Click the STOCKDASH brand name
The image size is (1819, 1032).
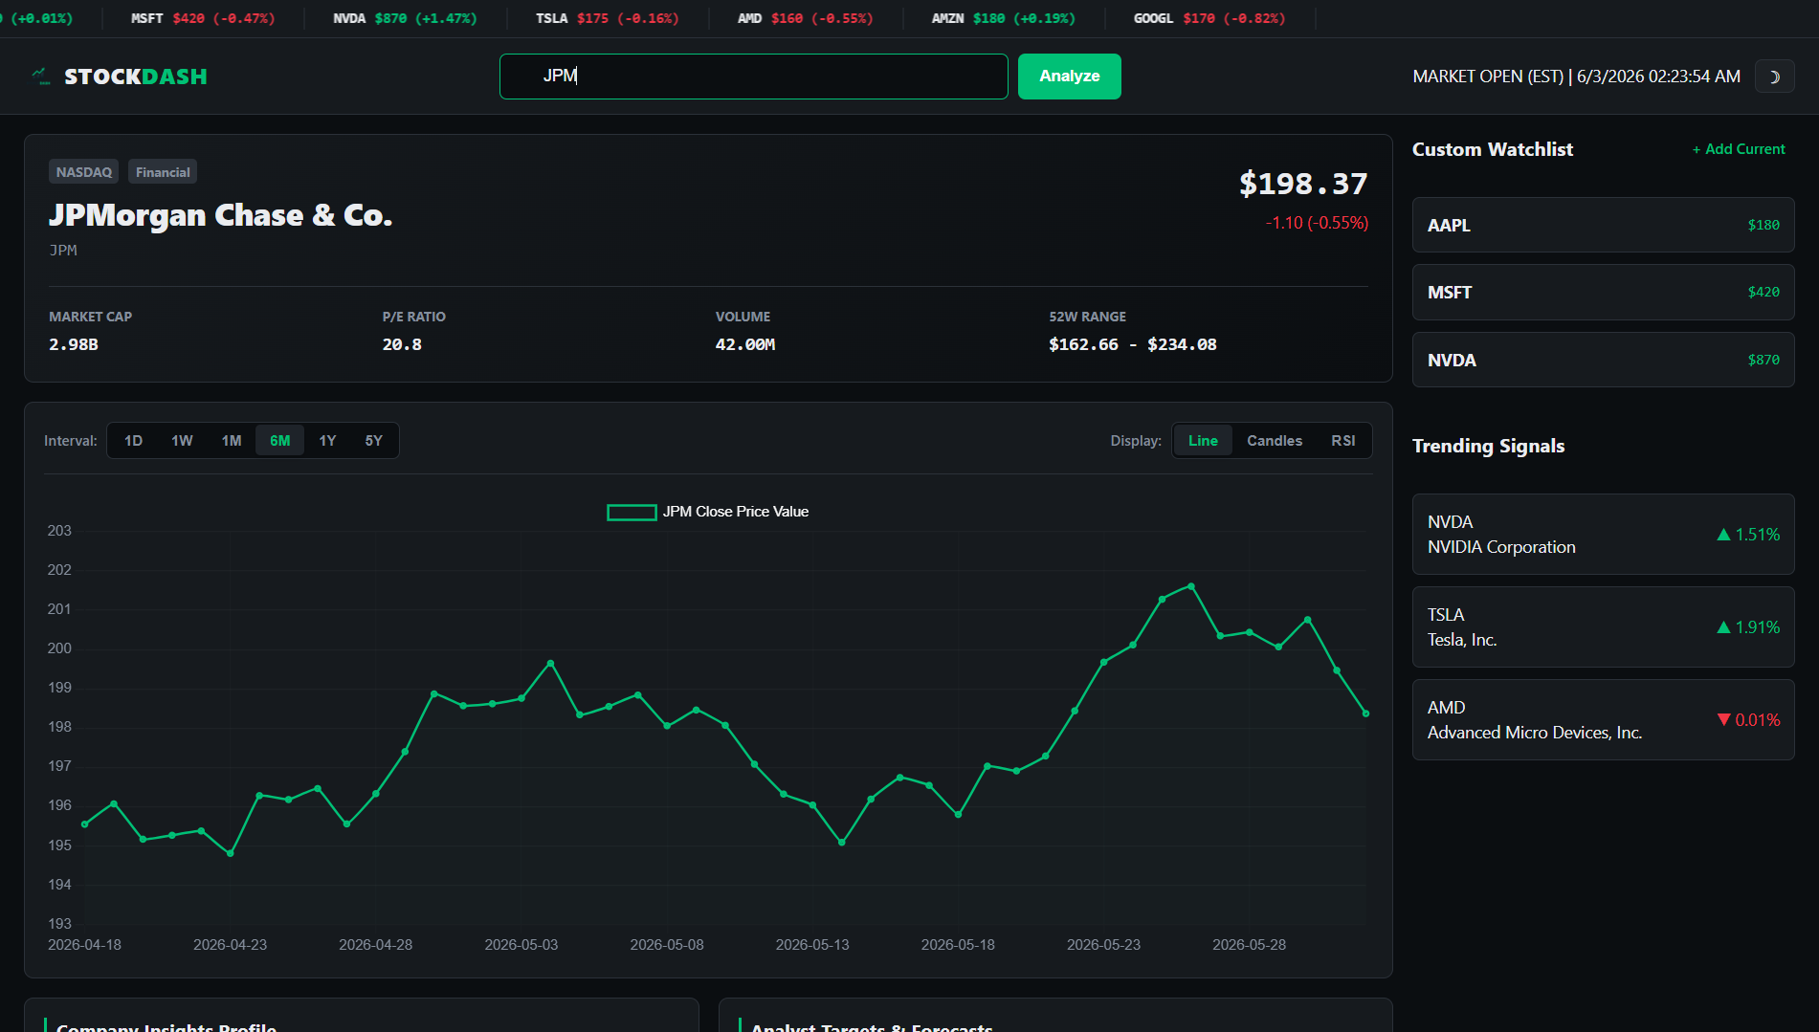click(136, 77)
